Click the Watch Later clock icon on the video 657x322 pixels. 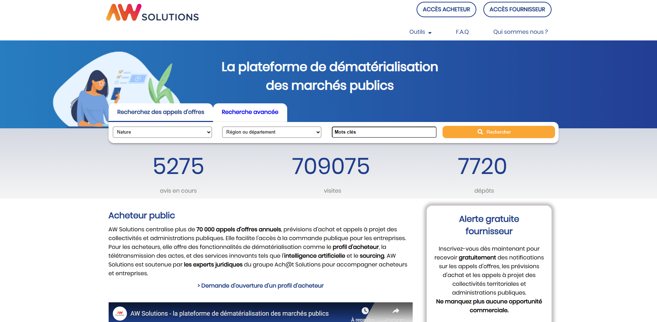pos(365,311)
